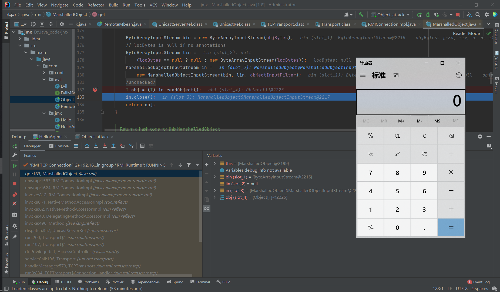Click the CE button in calculator

tap(397, 136)
